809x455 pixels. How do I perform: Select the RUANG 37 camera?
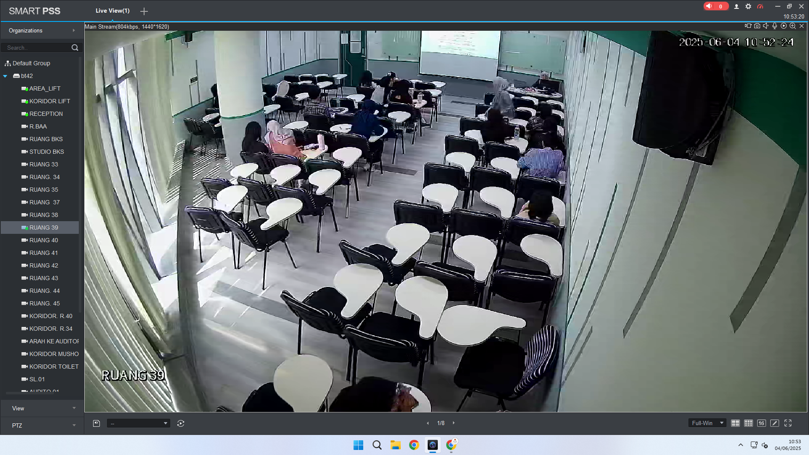pos(45,202)
